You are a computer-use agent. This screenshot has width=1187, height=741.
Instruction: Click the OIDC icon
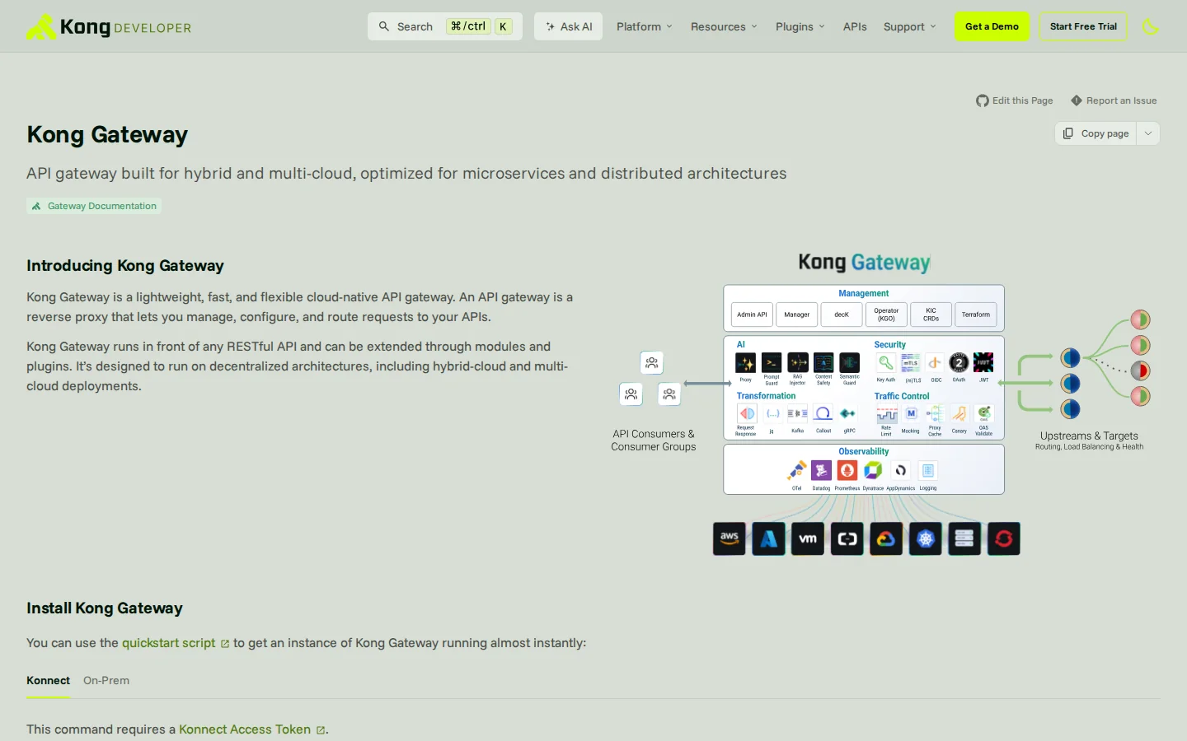tap(936, 363)
